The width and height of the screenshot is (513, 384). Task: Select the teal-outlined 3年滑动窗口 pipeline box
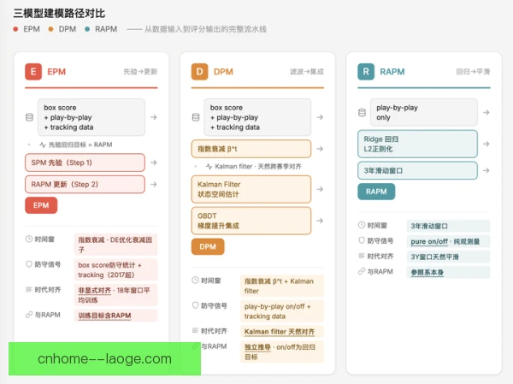click(x=417, y=170)
